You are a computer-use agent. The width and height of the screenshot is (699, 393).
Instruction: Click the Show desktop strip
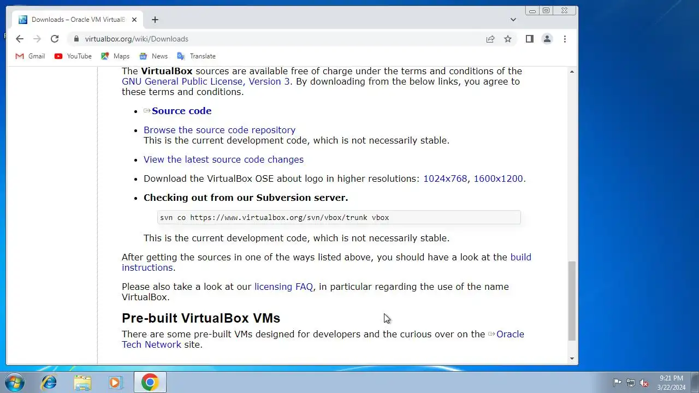point(695,383)
